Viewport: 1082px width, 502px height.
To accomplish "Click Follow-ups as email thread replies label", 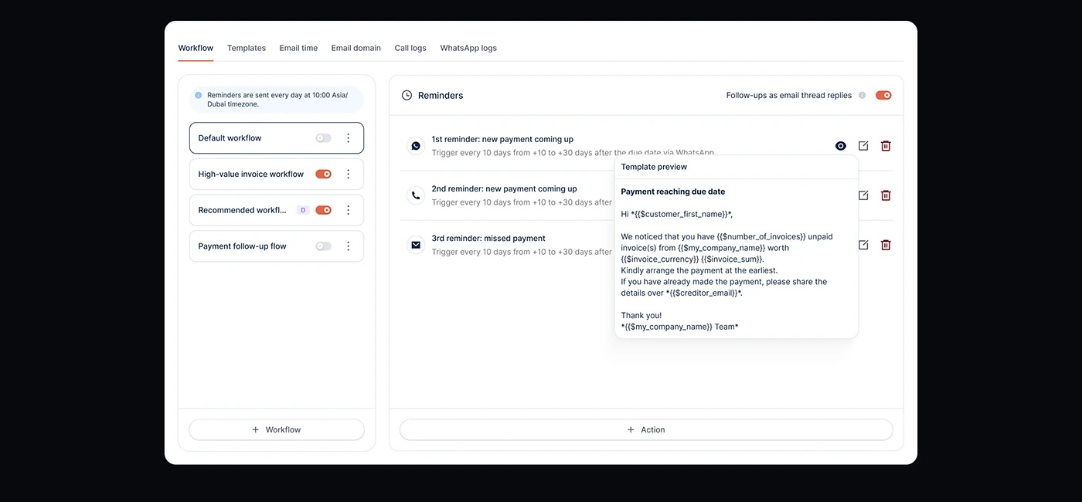I will (x=789, y=96).
